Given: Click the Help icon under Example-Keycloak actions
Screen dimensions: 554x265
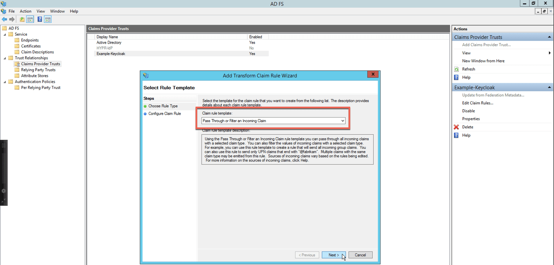Looking at the screenshot, I should [x=456, y=135].
